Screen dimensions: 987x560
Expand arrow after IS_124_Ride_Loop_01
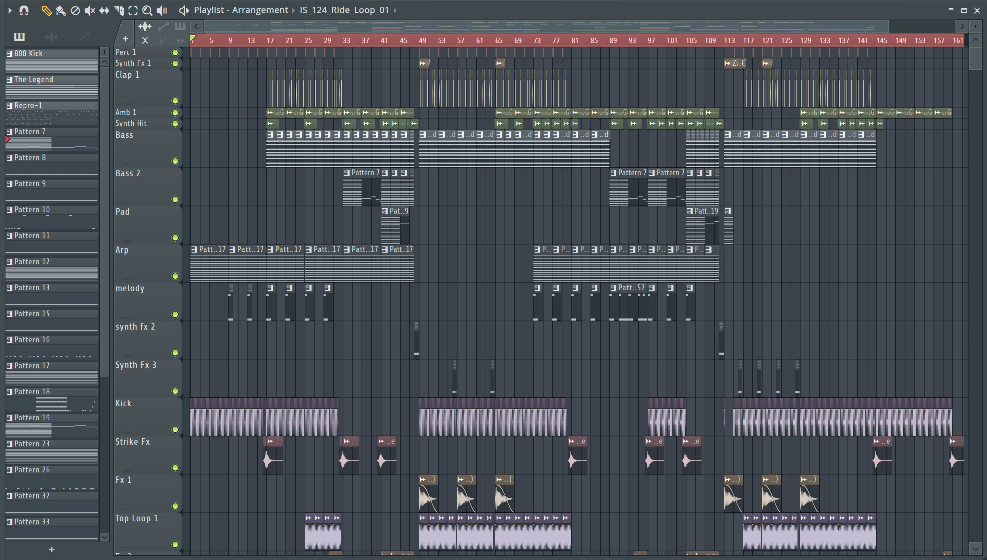tap(395, 10)
